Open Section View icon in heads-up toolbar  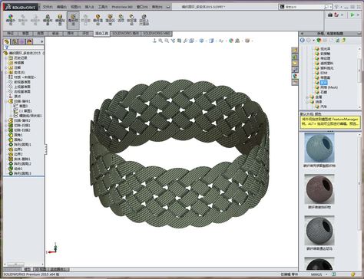point(179,41)
